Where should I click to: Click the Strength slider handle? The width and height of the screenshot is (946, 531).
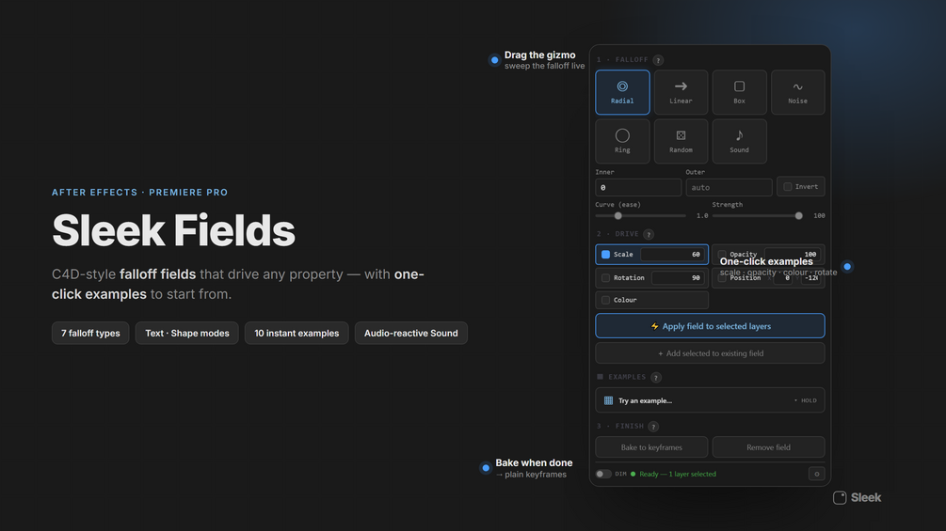799,215
